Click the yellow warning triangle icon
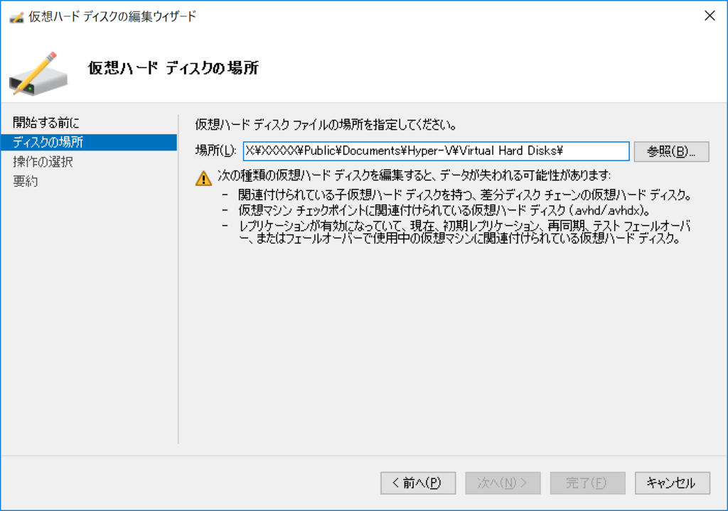The width and height of the screenshot is (728, 511). point(203,178)
